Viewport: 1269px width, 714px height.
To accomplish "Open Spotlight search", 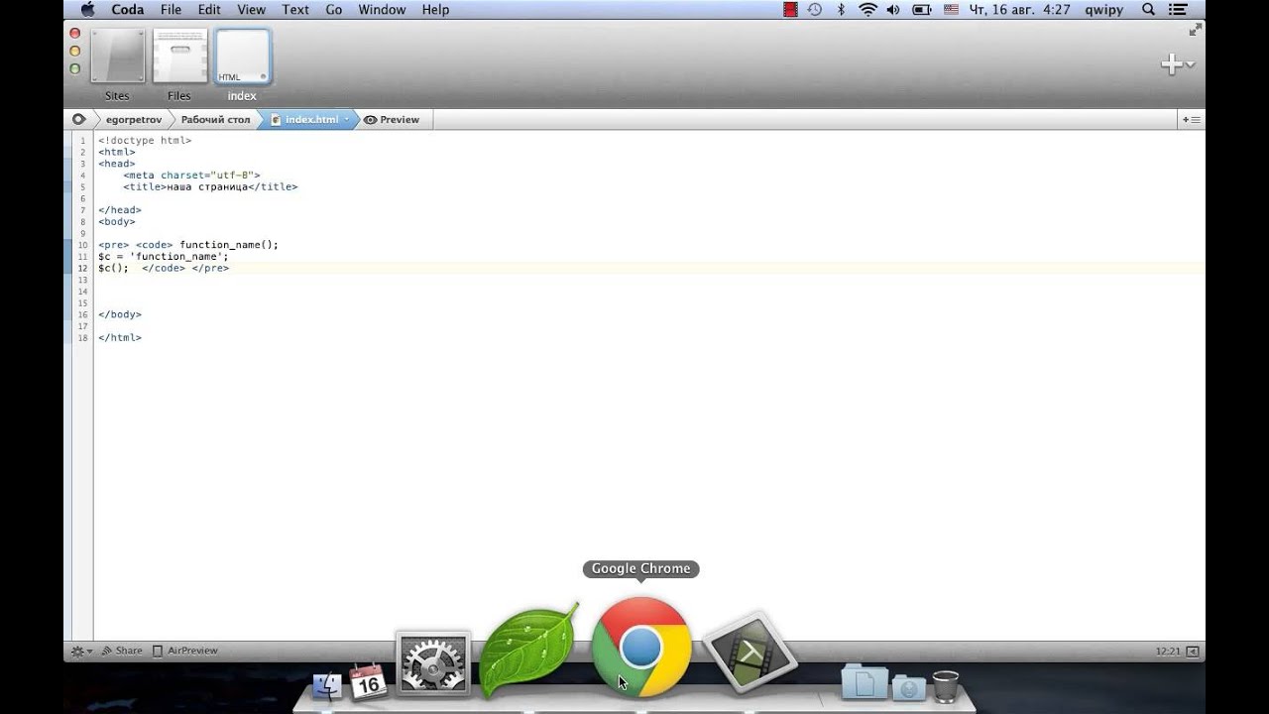I will tap(1149, 9).
